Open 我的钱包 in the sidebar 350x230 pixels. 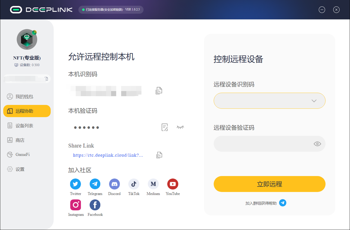click(27, 96)
